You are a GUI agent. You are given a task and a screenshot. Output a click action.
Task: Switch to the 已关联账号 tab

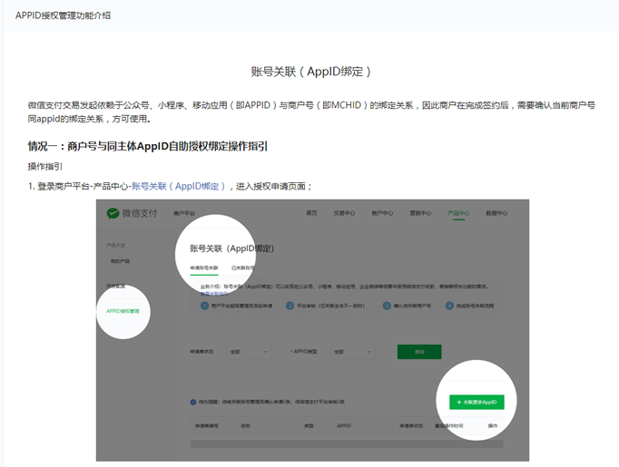click(x=242, y=268)
